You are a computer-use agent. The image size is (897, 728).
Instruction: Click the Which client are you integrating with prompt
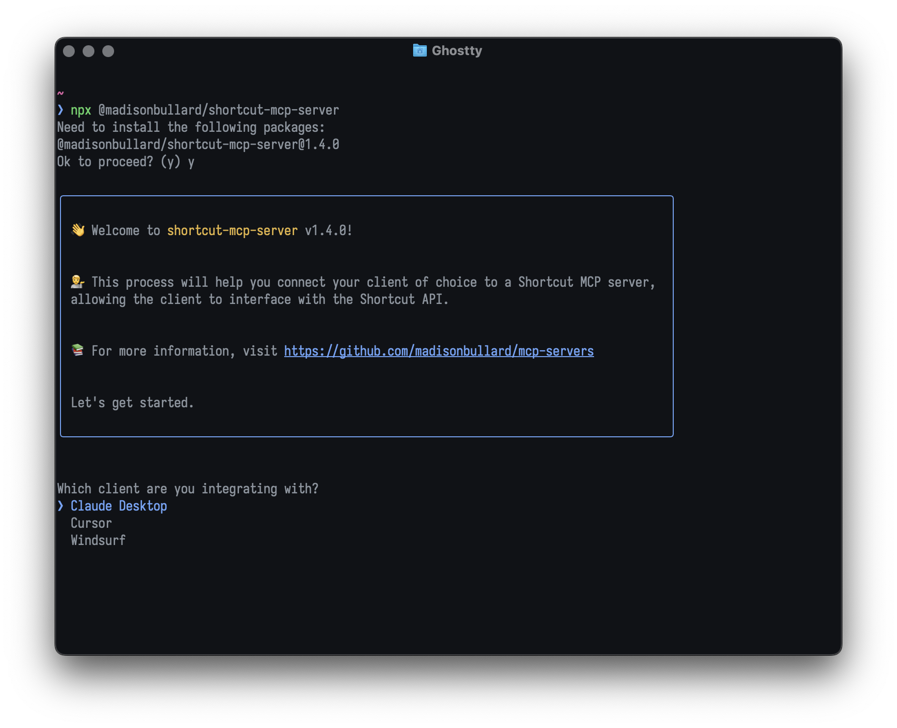coord(188,488)
